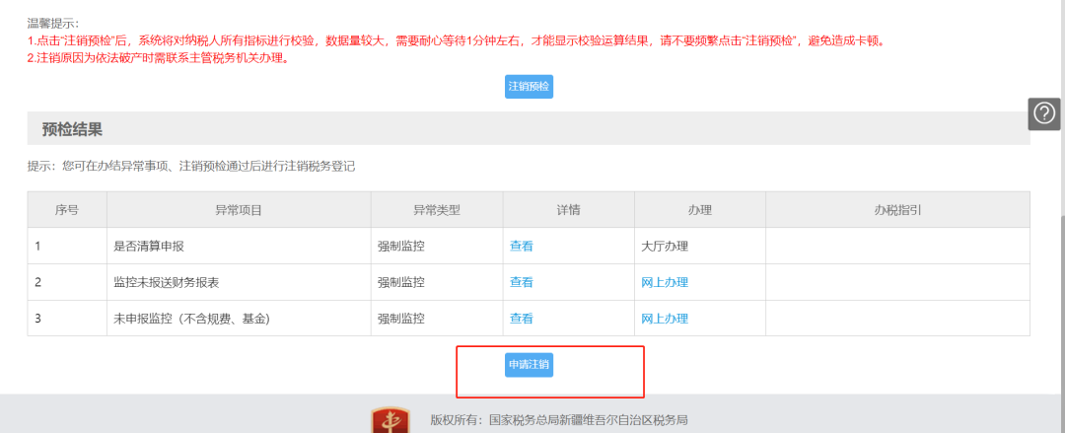Click the 异常项目 column header
1065x433 pixels.
(239, 209)
